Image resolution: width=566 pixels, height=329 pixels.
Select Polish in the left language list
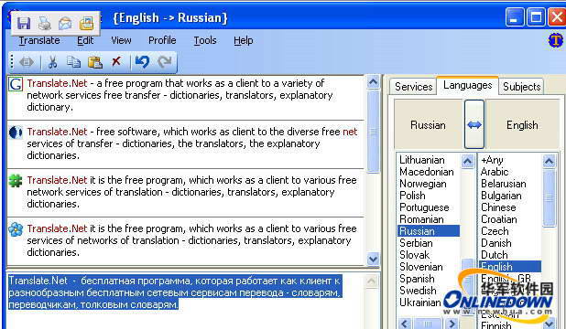click(412, 196)
